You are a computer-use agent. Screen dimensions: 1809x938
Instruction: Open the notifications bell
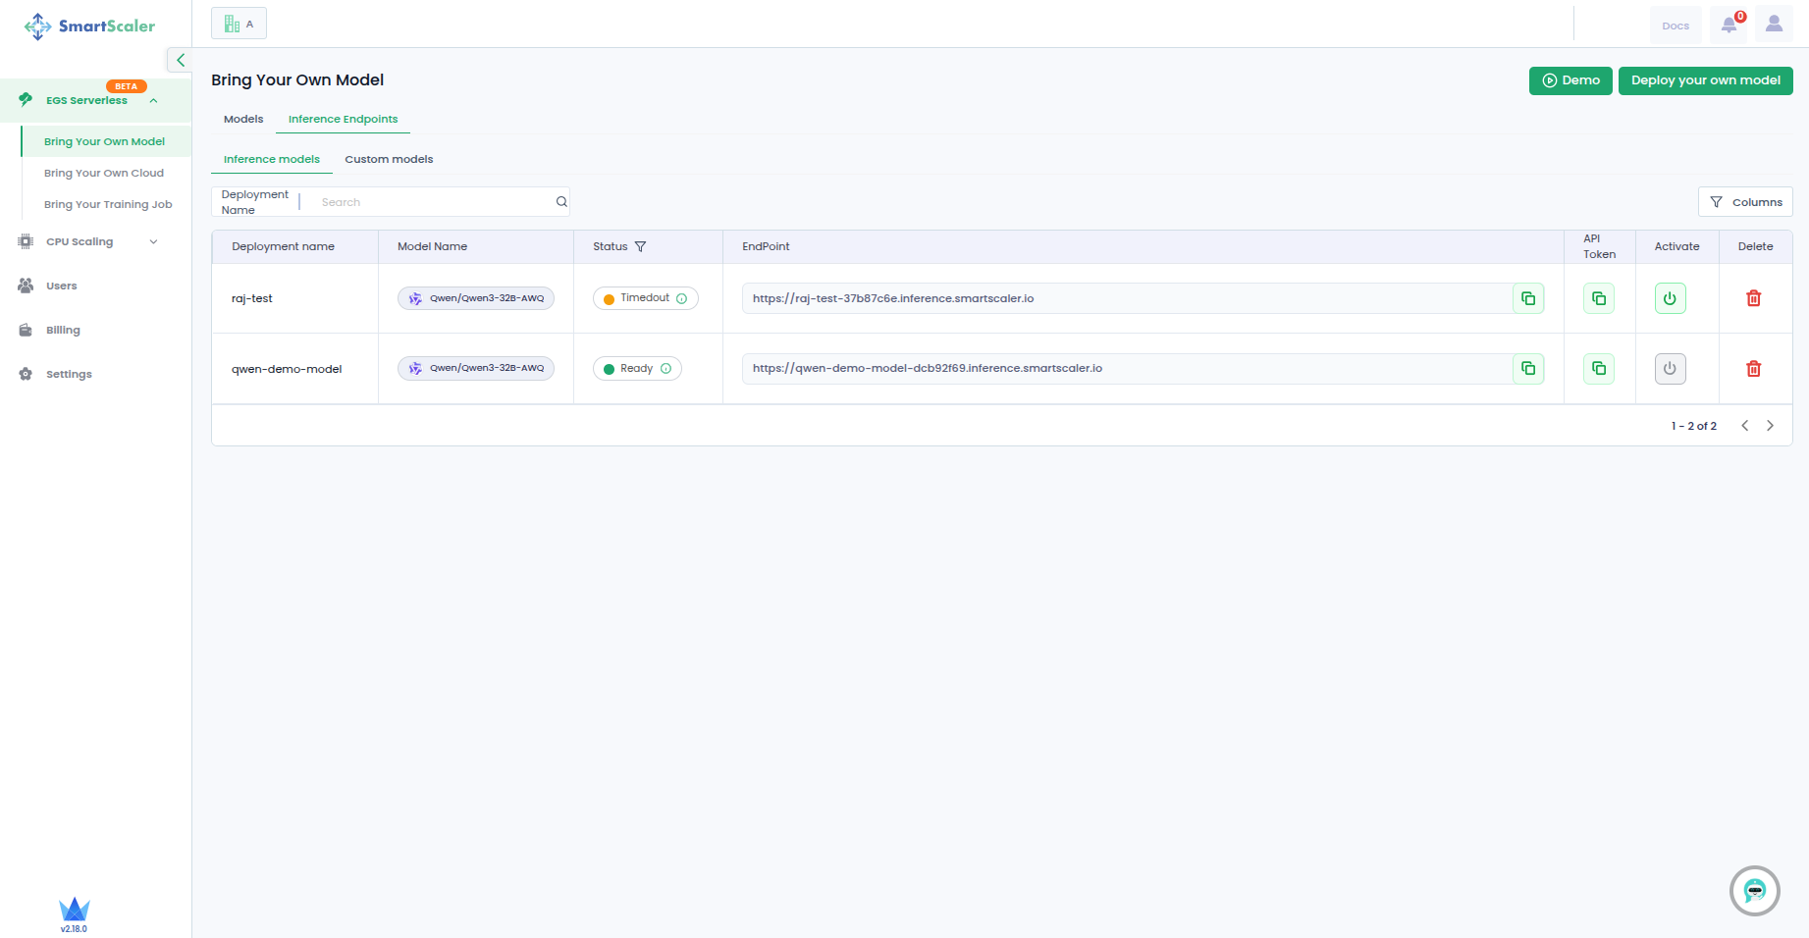pyautogui.click(x=1729, y=26)
